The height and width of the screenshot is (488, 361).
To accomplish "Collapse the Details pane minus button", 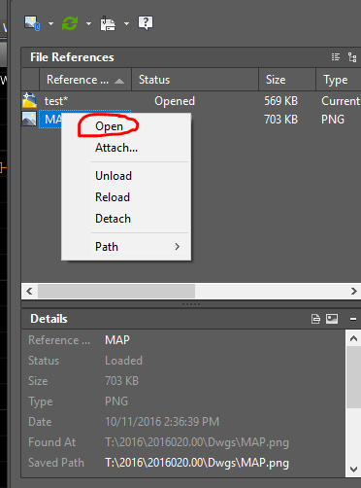I will [x=353, y=319].
